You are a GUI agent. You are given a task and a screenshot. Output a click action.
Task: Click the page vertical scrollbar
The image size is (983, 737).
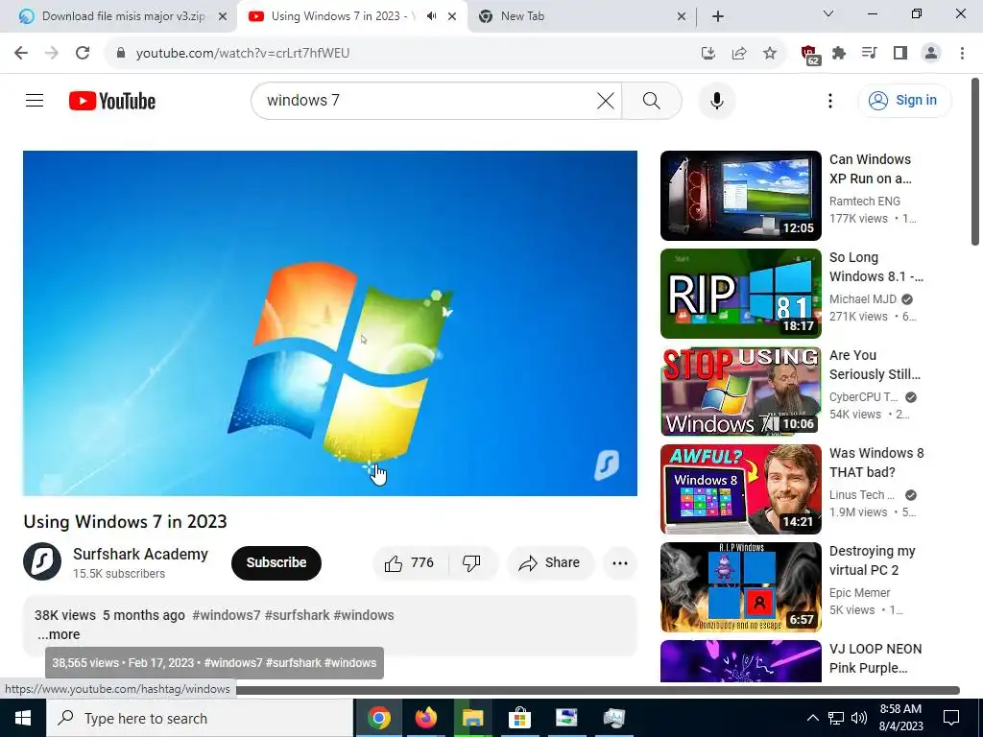coord(975,161)
